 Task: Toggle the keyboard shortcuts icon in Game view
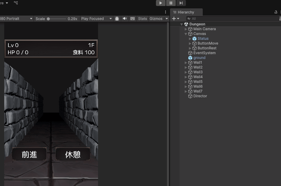133,19
